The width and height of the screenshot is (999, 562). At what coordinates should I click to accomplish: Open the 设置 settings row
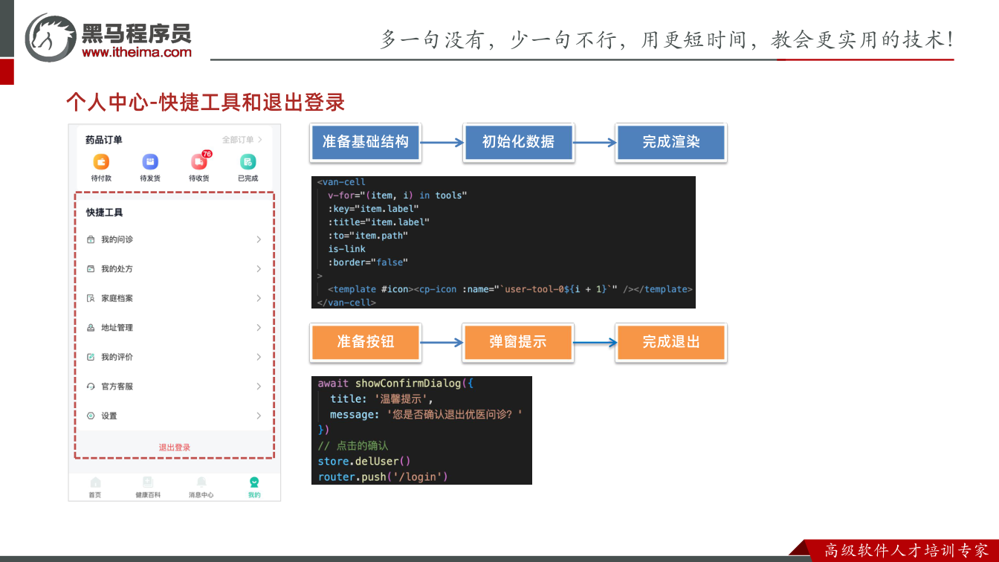[x=175, y=416]
